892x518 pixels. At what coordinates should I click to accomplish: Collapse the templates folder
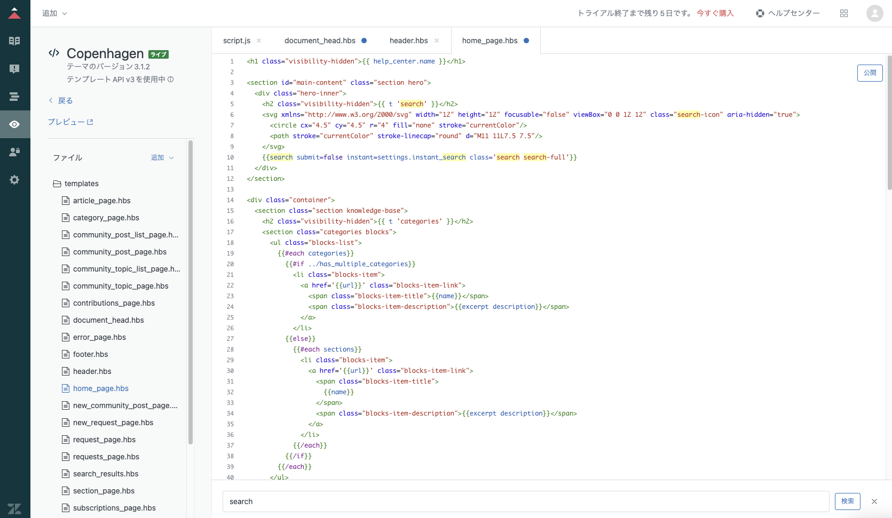[76, 184]
